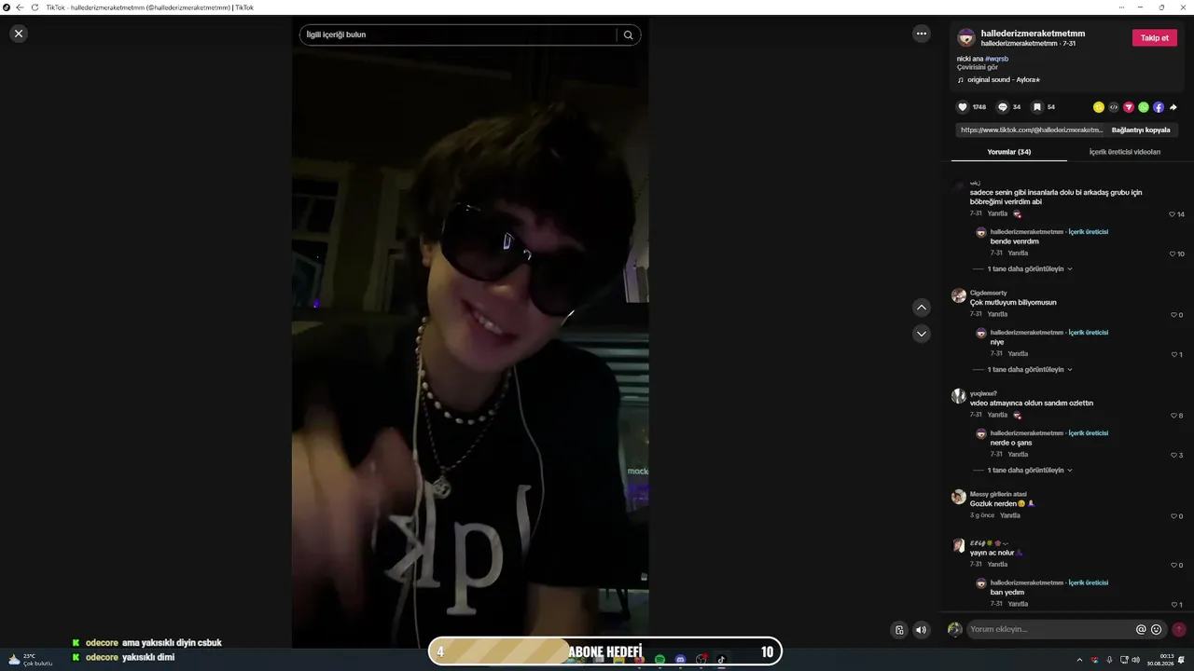Like the 'yayın ac nolur' comment
Viewport: 1194px width, 671px height.
[x=1173, y=566]
